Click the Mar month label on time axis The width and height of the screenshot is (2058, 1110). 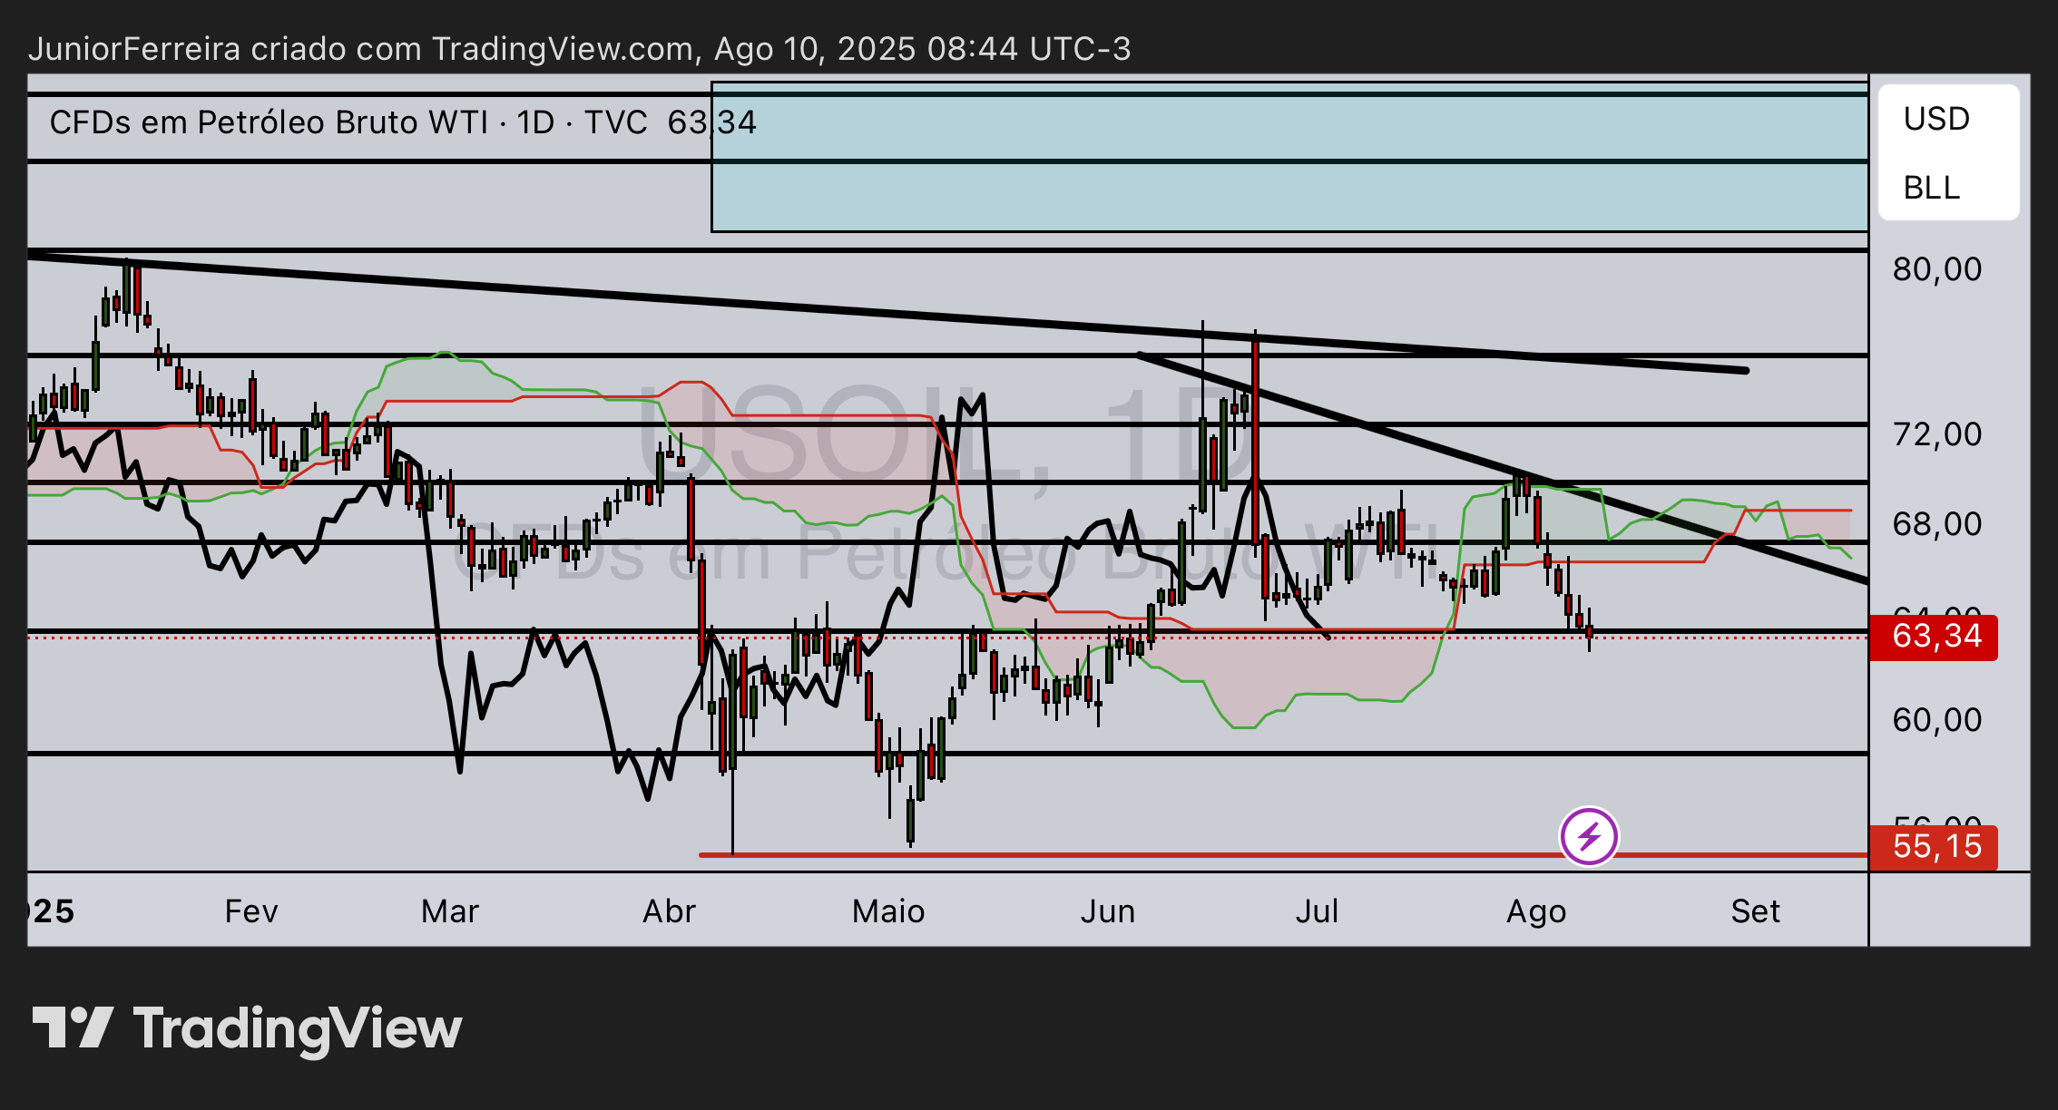point(450,910)
